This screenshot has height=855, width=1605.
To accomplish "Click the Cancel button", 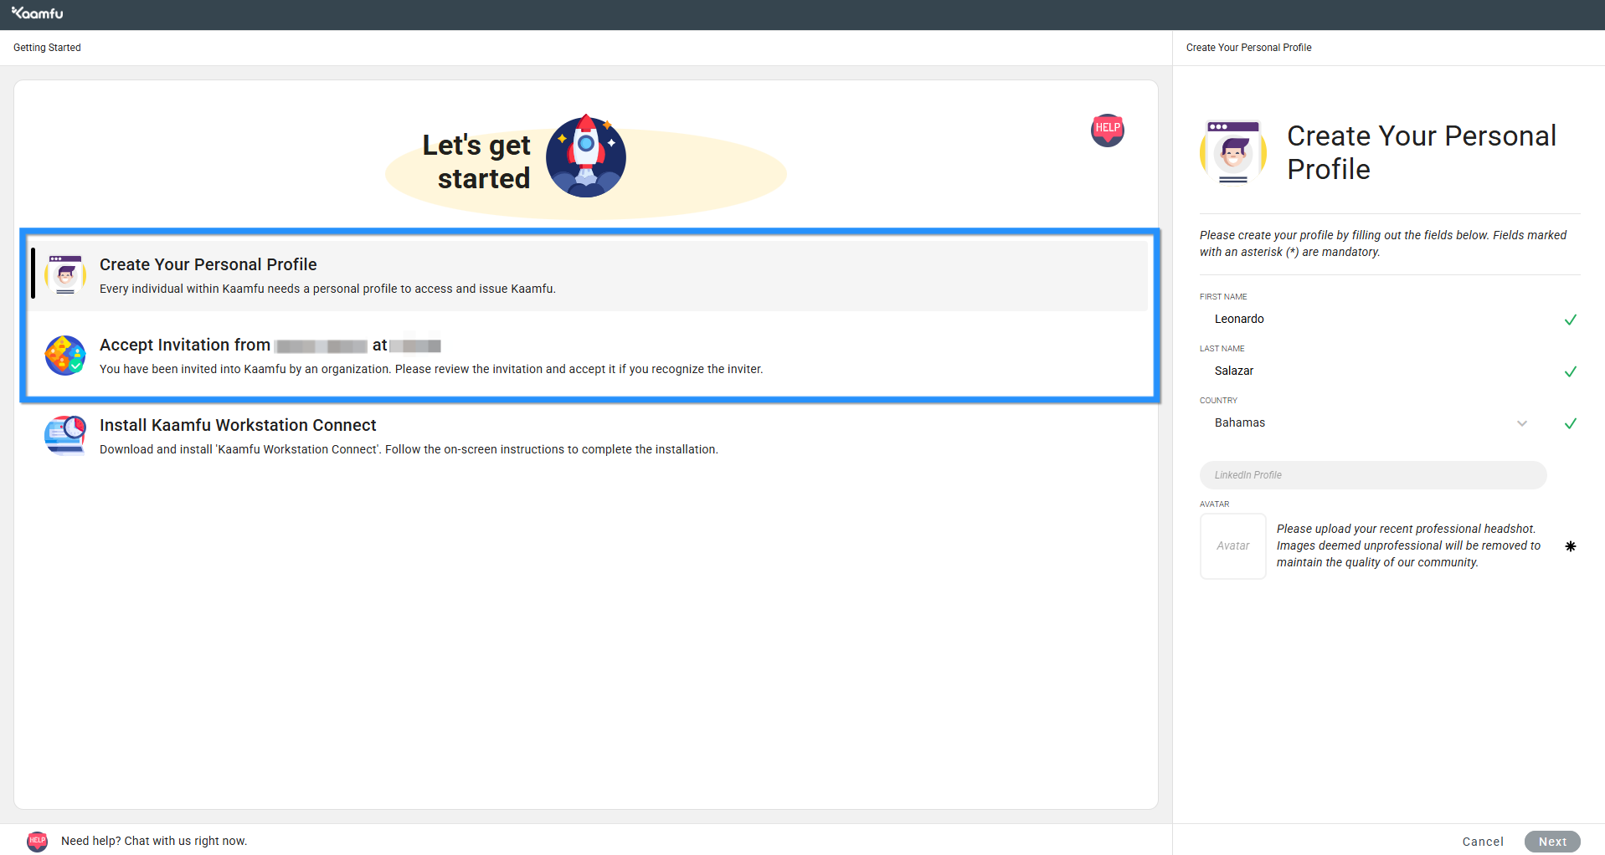I will [1482, 842].
